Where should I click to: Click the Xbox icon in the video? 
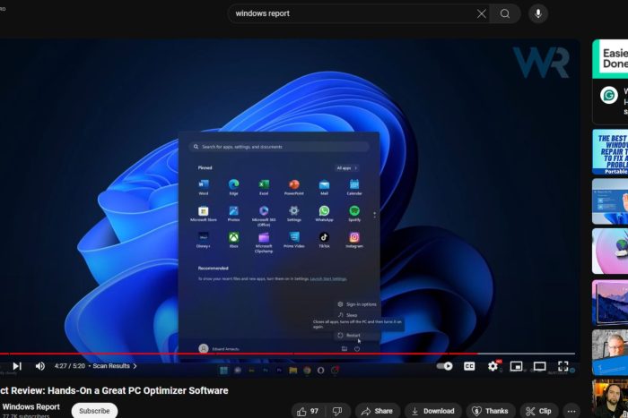click(x=233, y=240)
